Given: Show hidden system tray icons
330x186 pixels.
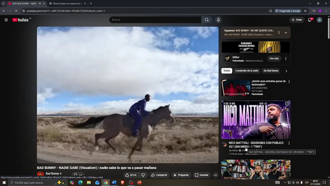Looking at the screenshot, I should [285, 183].
